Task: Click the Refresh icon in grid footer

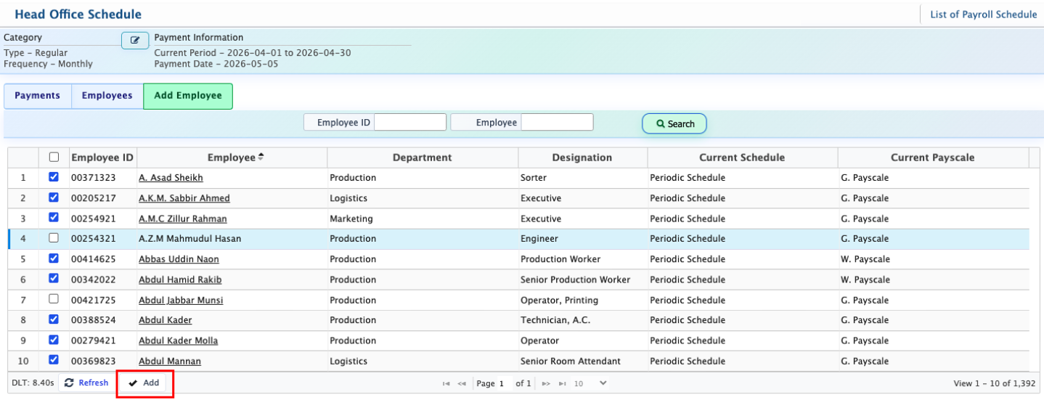Action: (x=69, y=383)
